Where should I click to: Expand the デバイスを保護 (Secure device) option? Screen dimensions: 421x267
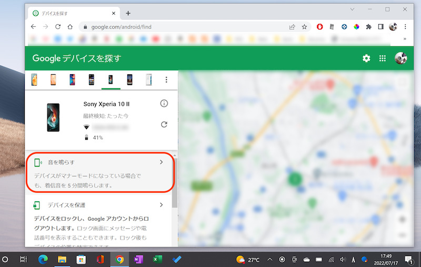(161, 205)
